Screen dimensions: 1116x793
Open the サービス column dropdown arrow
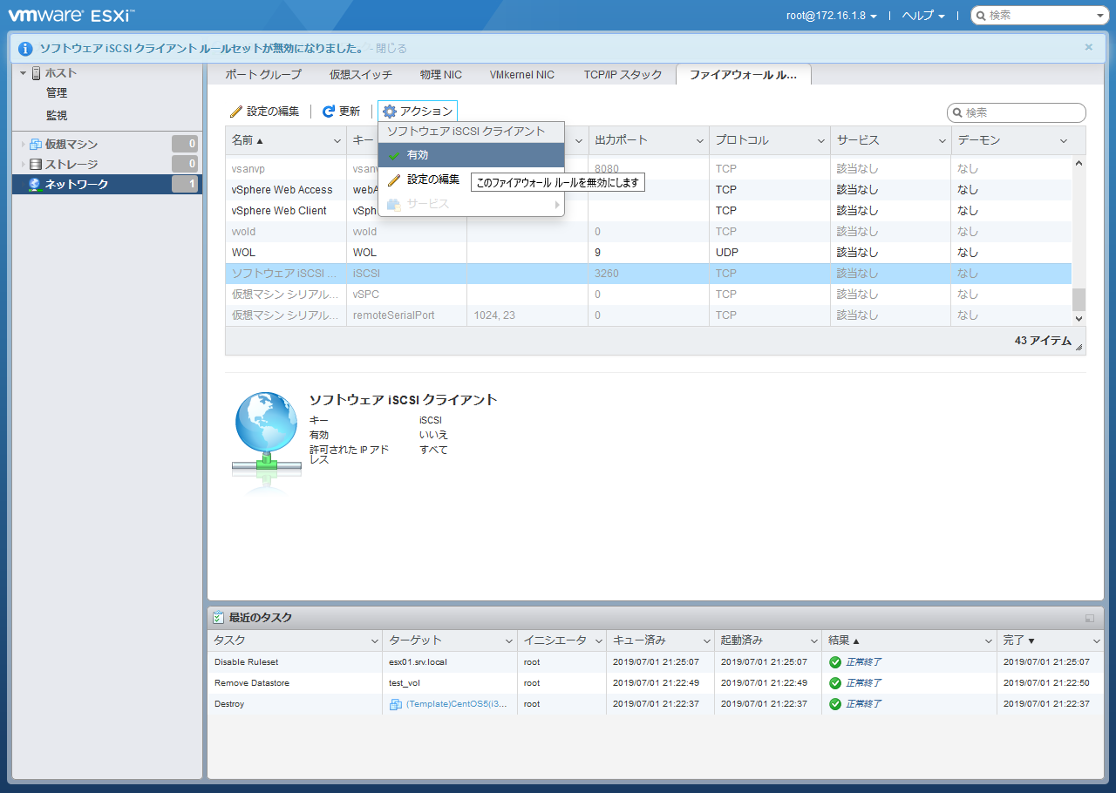click(942, 140)
